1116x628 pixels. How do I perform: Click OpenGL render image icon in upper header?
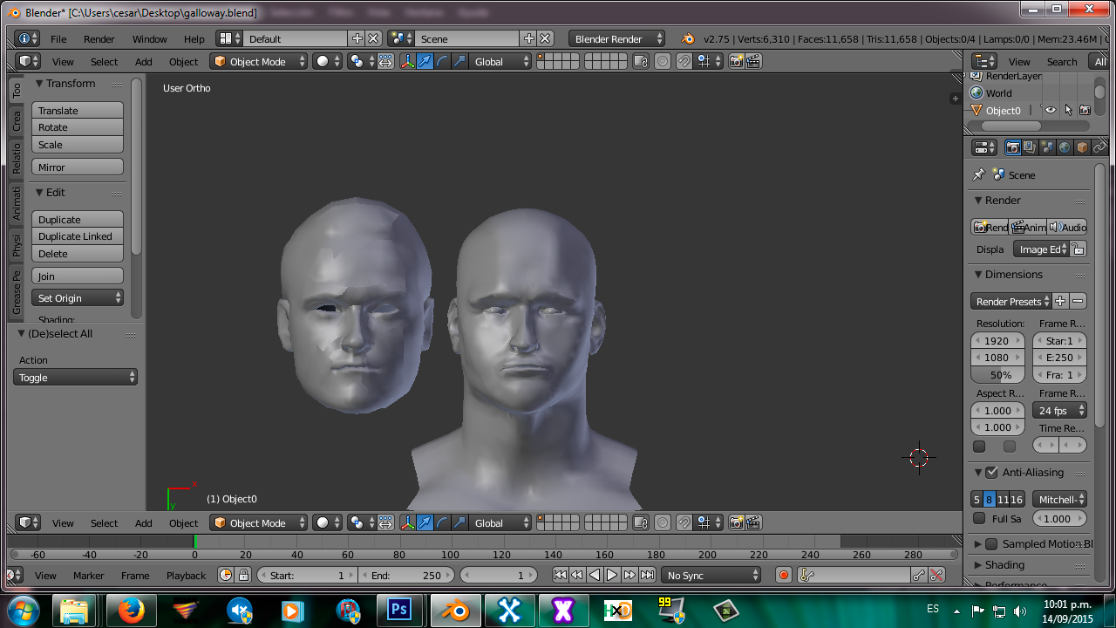click(x=737, y=61)
